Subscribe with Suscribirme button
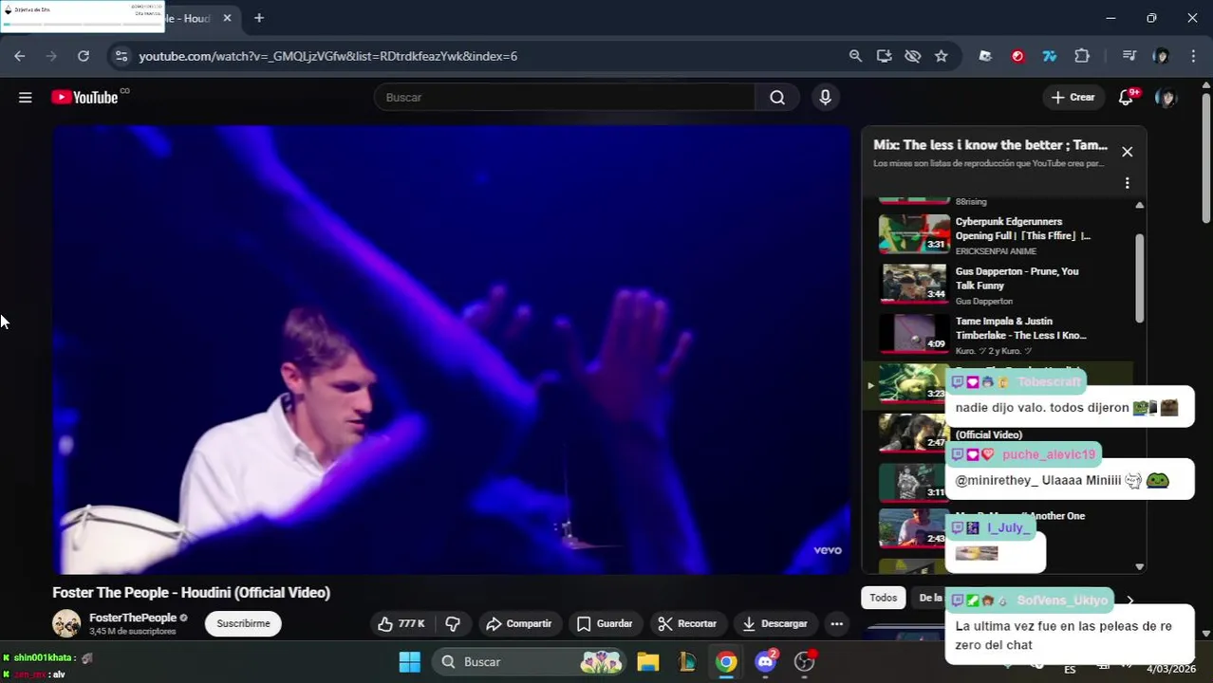This screenshot has height=683, width=1213. (x=243, y=623)
